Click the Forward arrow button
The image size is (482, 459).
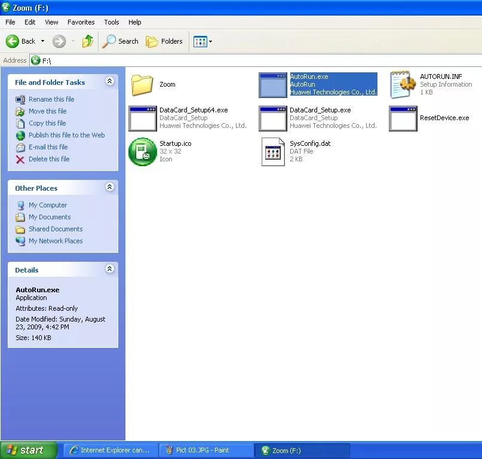coord(59,41)
